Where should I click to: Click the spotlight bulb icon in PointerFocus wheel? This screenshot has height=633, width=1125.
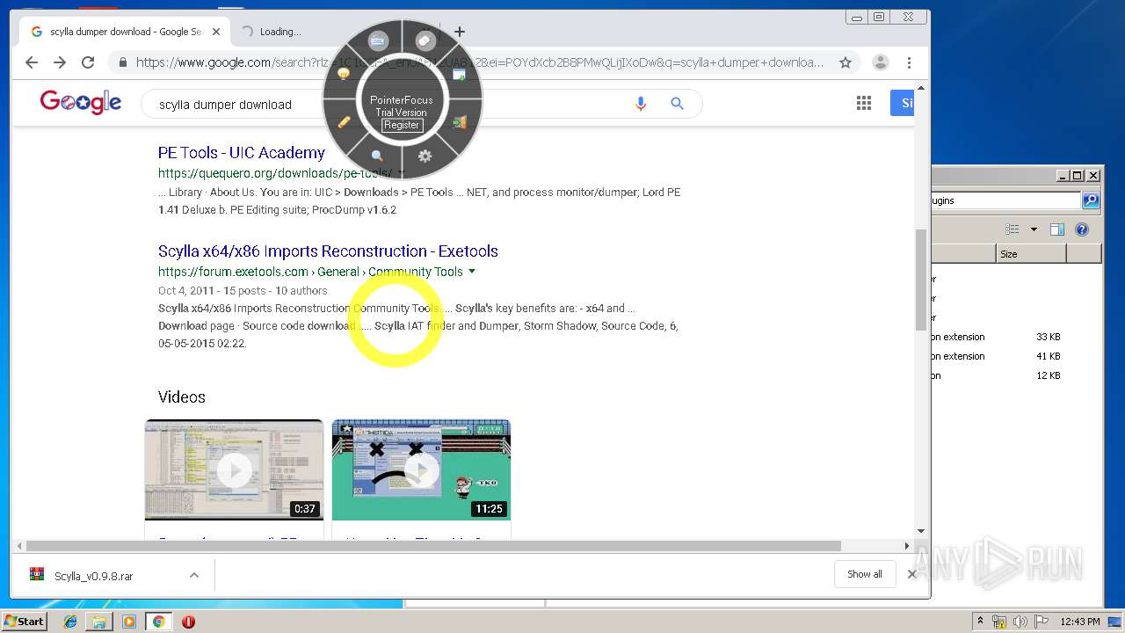pos(344,75)
